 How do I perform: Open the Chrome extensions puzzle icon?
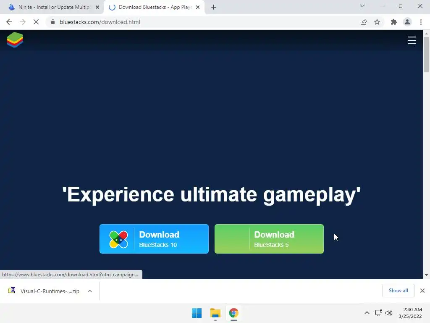[394, 22]
